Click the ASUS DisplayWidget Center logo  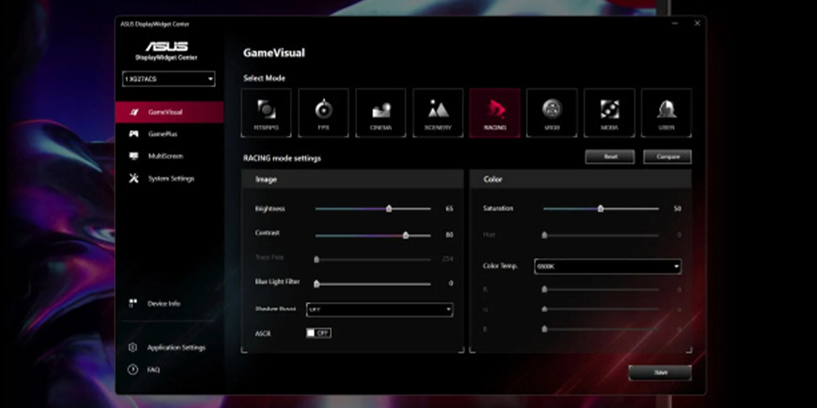click(x=166, y=51)
